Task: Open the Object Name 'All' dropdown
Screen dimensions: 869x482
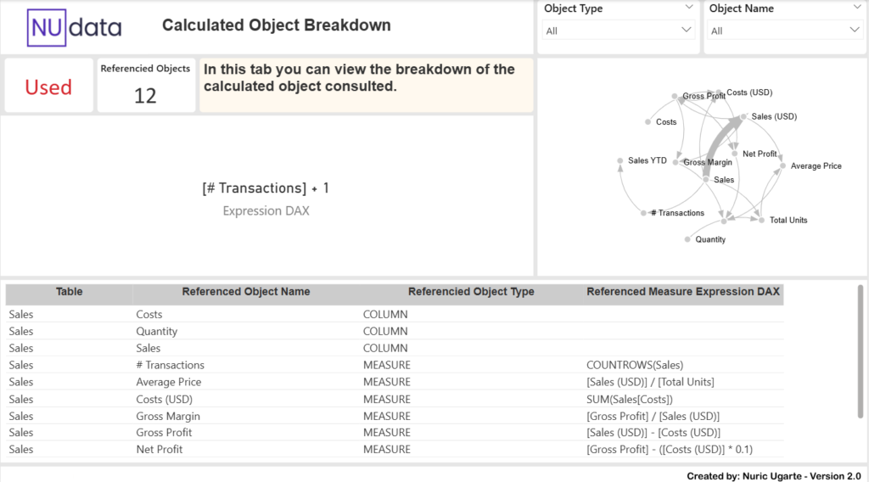Action: (x=785, y=31)
